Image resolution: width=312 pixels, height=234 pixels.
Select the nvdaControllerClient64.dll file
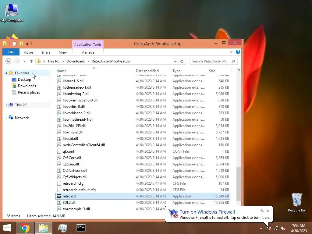(143, 145)
